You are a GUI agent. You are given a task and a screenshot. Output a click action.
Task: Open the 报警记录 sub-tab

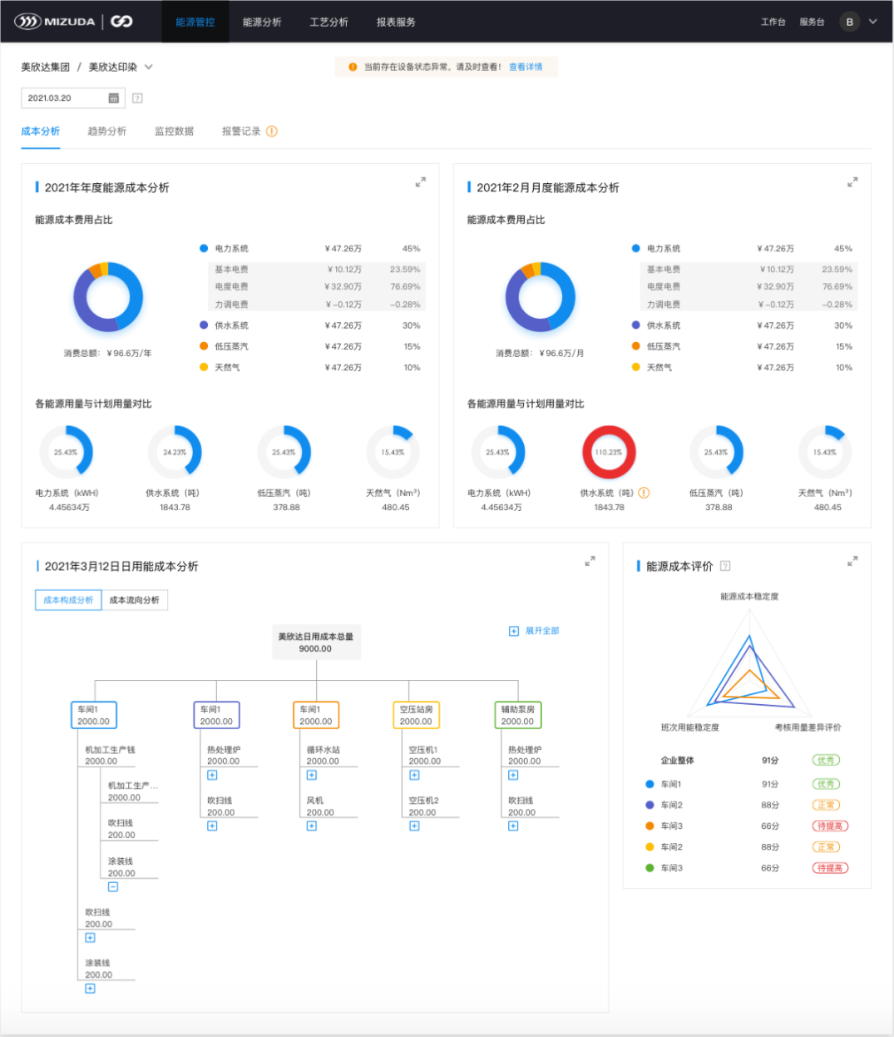coord(241,131)
